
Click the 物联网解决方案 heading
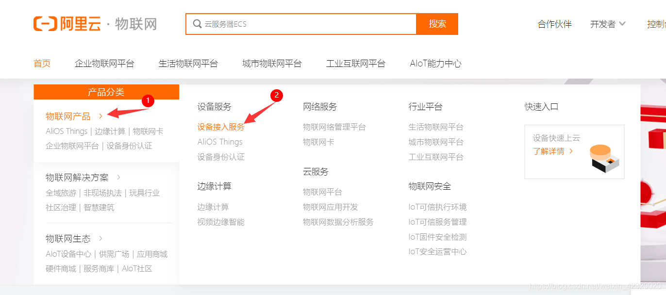tap(77, 178)
